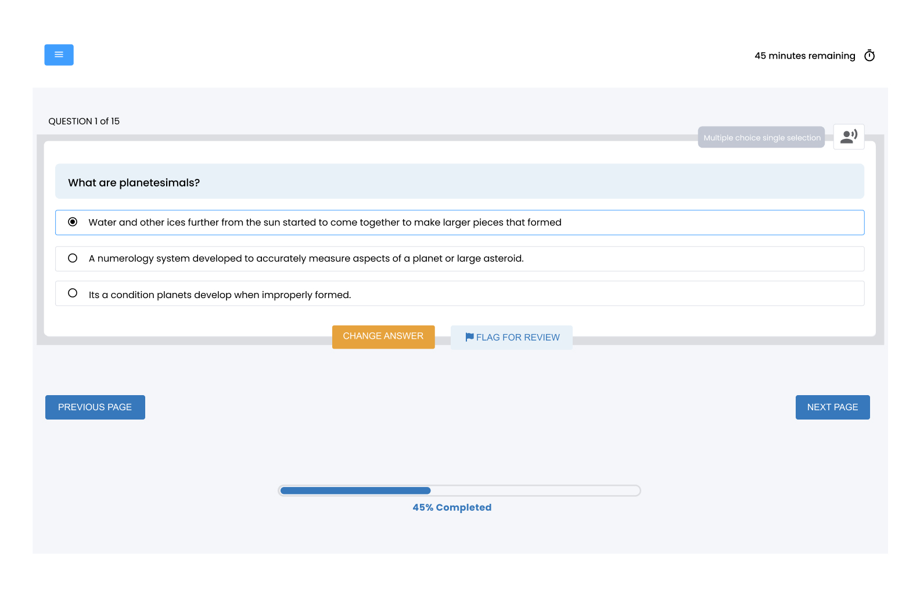This screenshot has width=920, height=602.
Task: Click the stopwatch timer icon
Action: (x=869, y=56)
